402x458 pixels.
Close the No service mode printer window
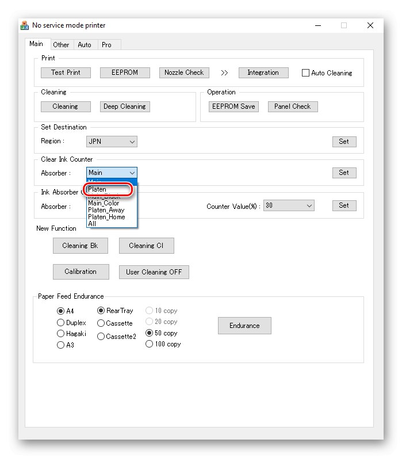point(370,26)
